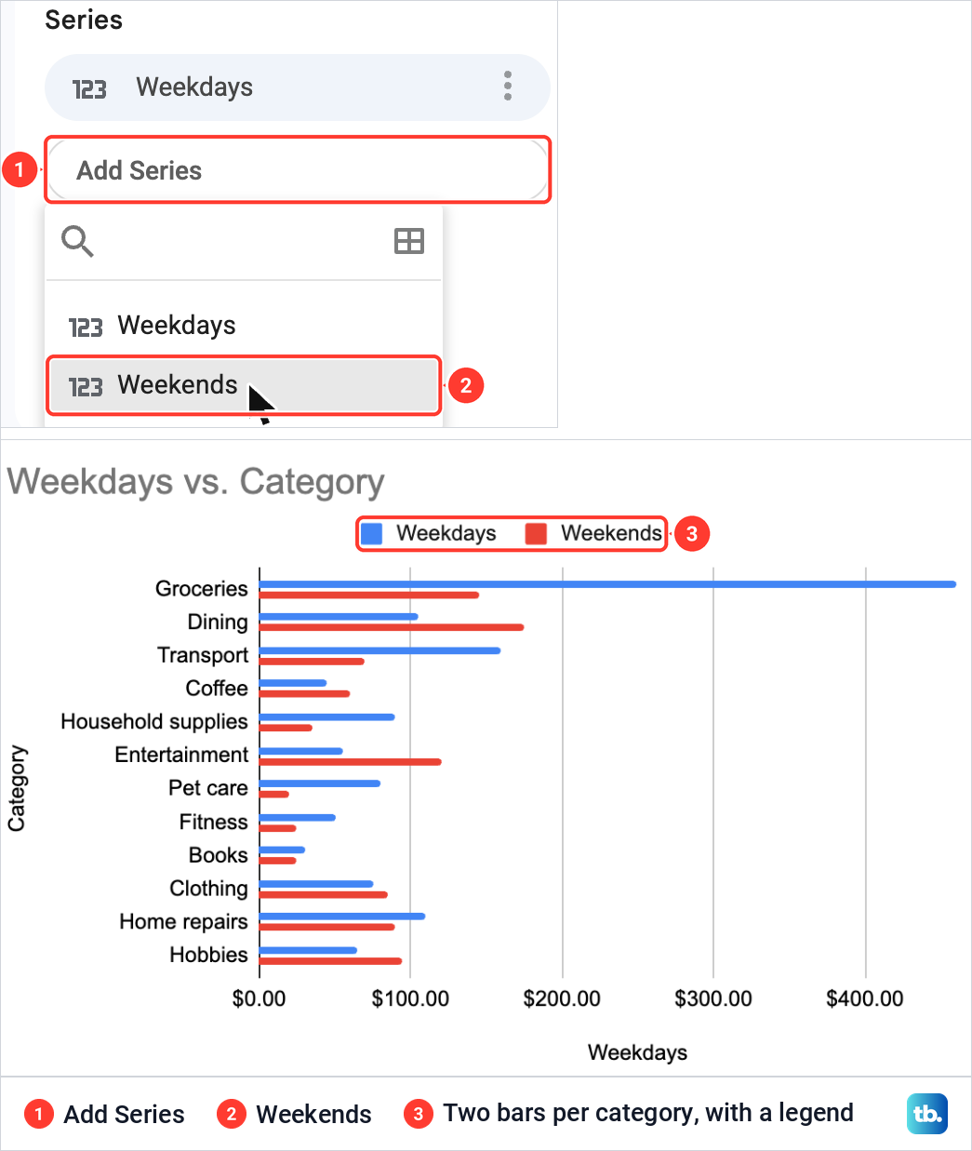Click the Hobbies category label

pos(208,955)
